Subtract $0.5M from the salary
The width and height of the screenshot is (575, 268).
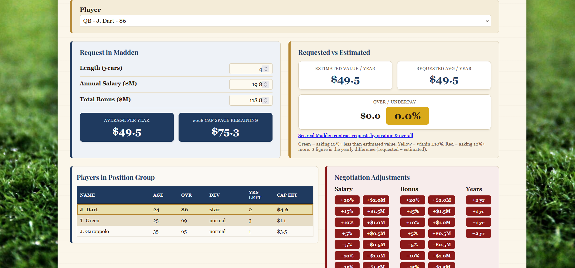(376, 245)
